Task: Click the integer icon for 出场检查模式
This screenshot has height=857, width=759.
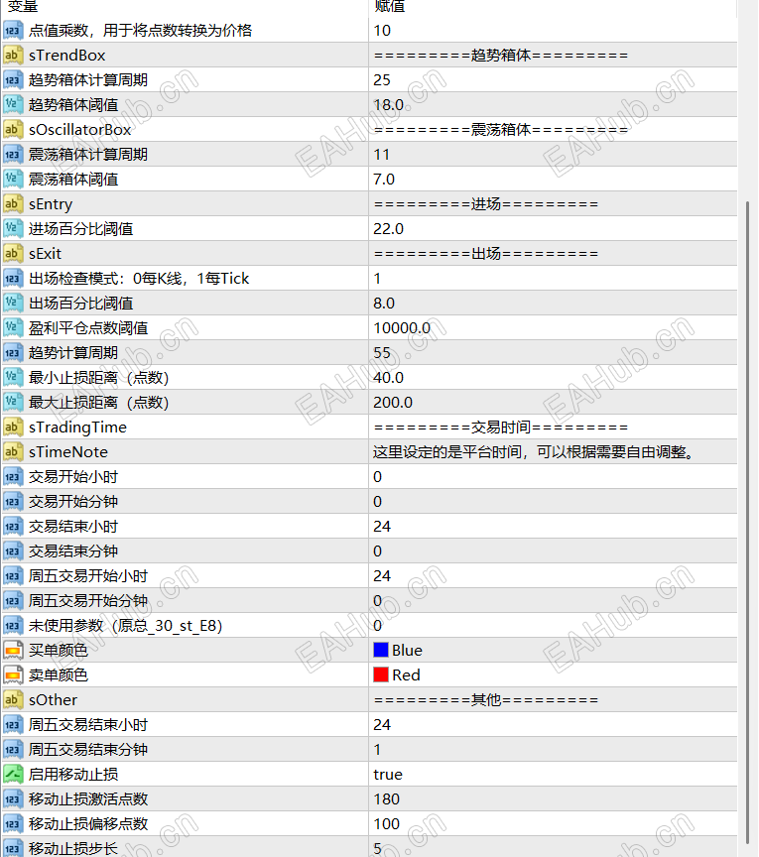Action: click(x=13, y=278)
